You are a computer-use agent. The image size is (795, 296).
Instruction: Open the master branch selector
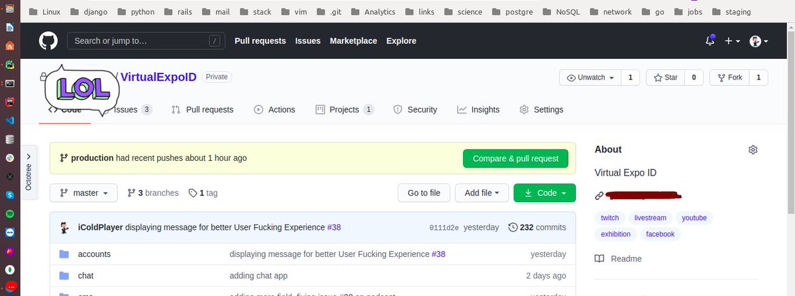83,193
